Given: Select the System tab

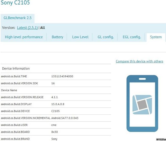Looking at the screenshot, I should pos(156,37).
